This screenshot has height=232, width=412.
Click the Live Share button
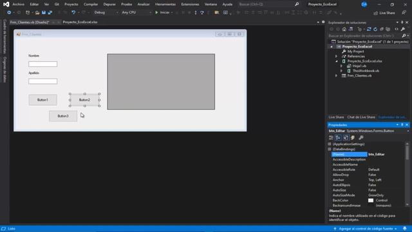(384, 13)
